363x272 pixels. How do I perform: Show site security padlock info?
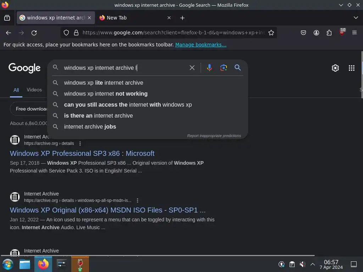[x=76, y=33]
